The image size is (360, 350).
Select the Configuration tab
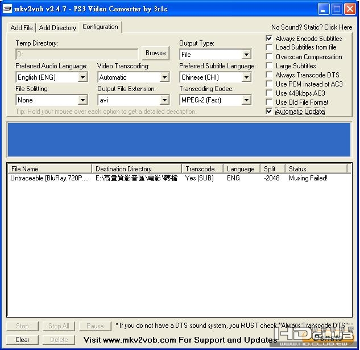[x=100, y=27]
